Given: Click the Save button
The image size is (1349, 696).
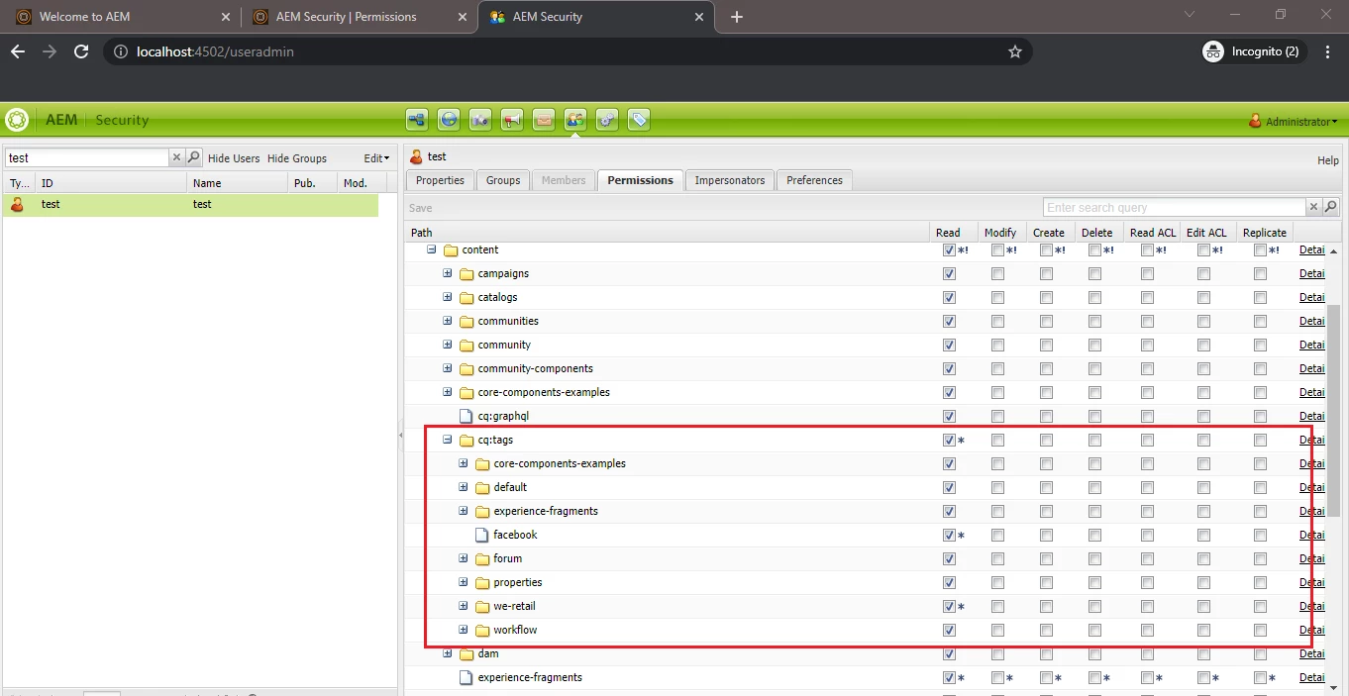Looking at the screenshot, I should 421,208.
